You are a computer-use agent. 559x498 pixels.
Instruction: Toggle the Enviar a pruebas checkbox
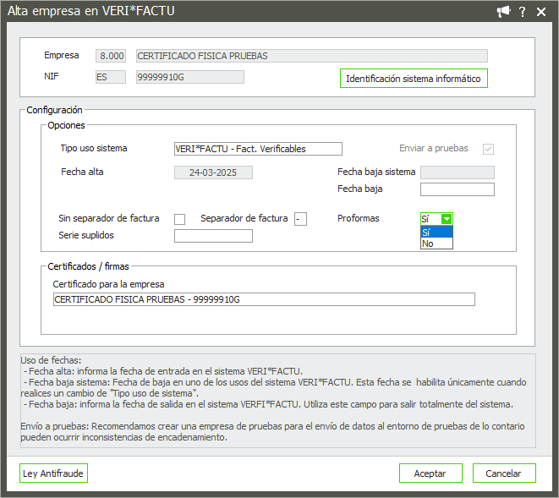coord(488,149)
